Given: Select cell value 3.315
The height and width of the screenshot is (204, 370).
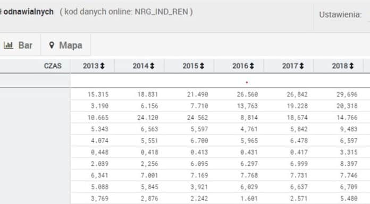Looking at the screenshot, I should point(349,152).
